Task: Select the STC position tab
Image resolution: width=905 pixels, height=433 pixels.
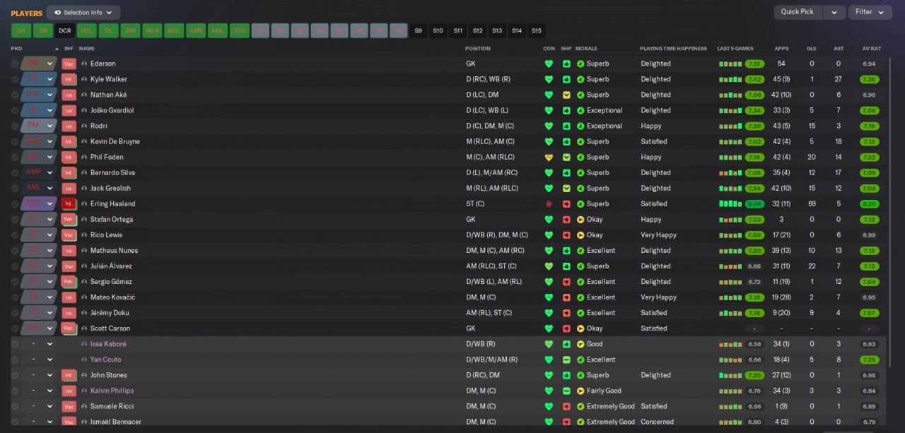Action: [x=240, y=31]
